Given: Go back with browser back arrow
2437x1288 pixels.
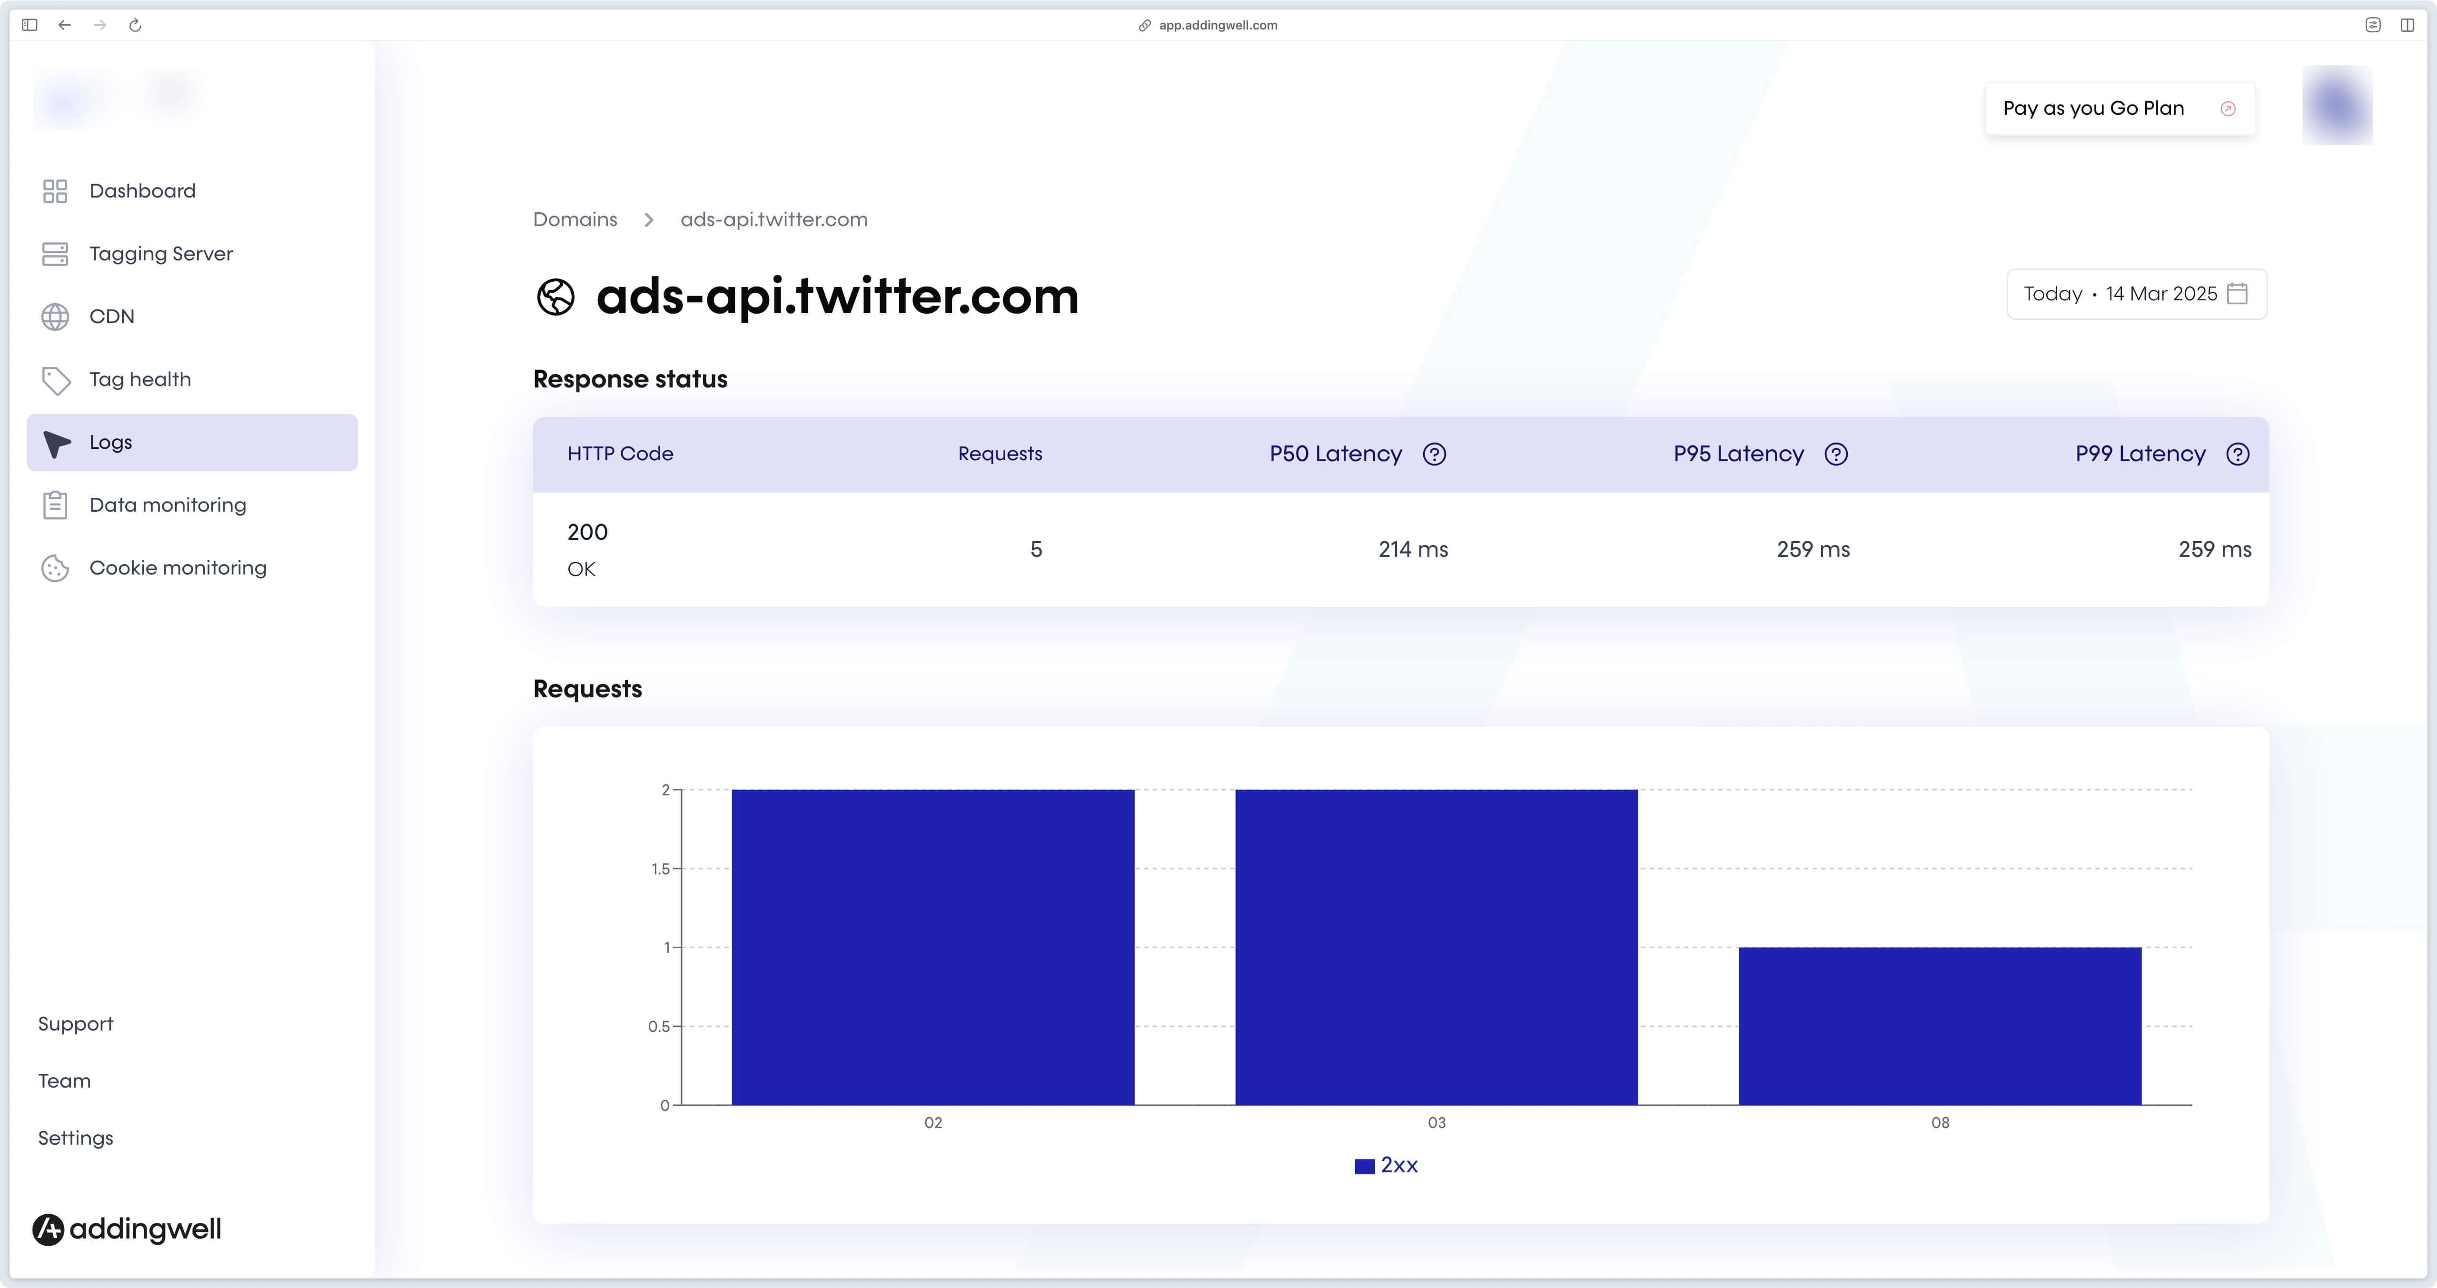Looking at the screenshot, I should 64,26.
